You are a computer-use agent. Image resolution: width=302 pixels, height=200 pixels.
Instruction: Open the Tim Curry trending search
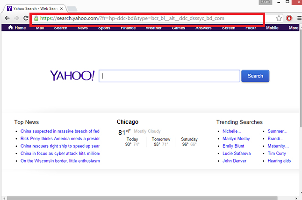(276, 153)
